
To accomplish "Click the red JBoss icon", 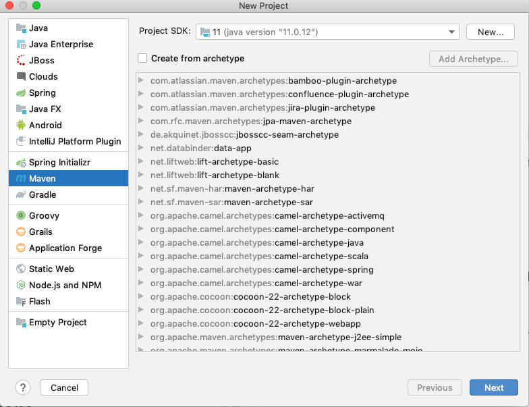I will click(21, 61).
